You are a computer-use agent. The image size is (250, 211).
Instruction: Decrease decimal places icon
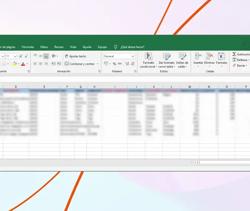[132, 64]
